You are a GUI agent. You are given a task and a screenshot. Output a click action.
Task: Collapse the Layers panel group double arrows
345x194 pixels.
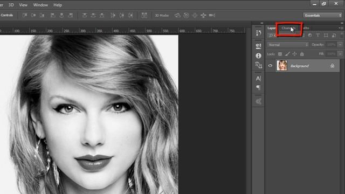point(342,23)
